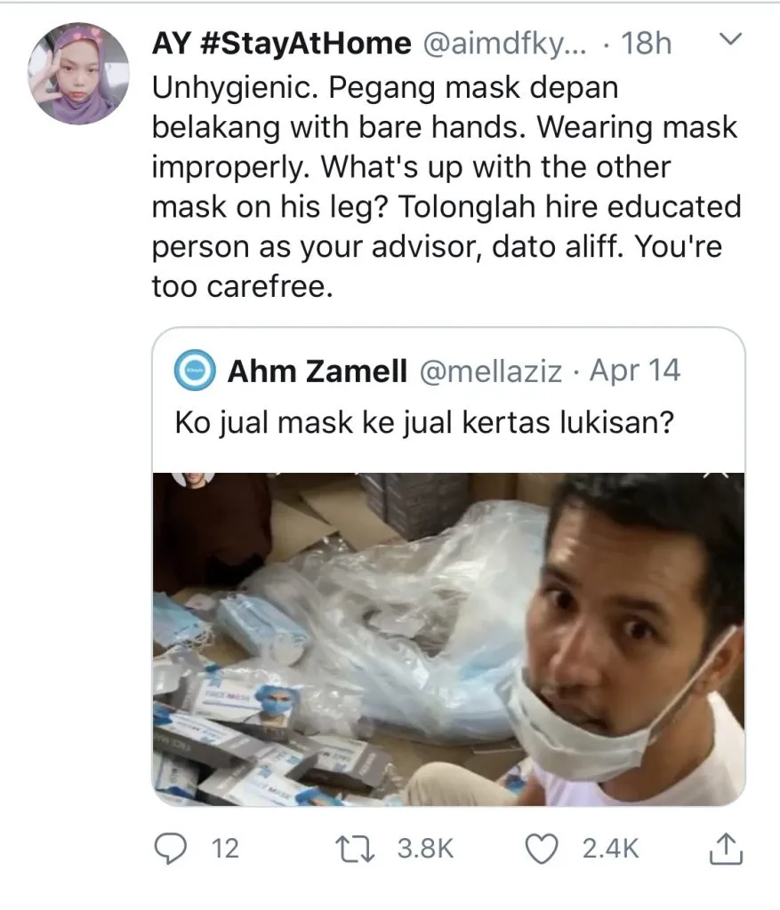Open the main tweet text starting 'Unhygienic'

446,187
